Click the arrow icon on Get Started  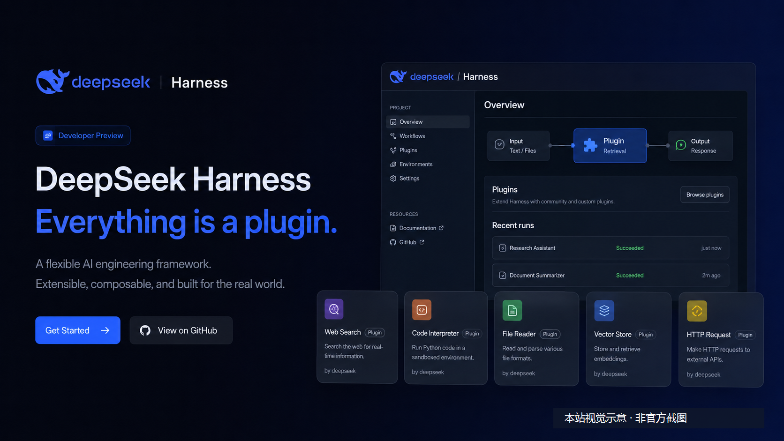point(105,330)
